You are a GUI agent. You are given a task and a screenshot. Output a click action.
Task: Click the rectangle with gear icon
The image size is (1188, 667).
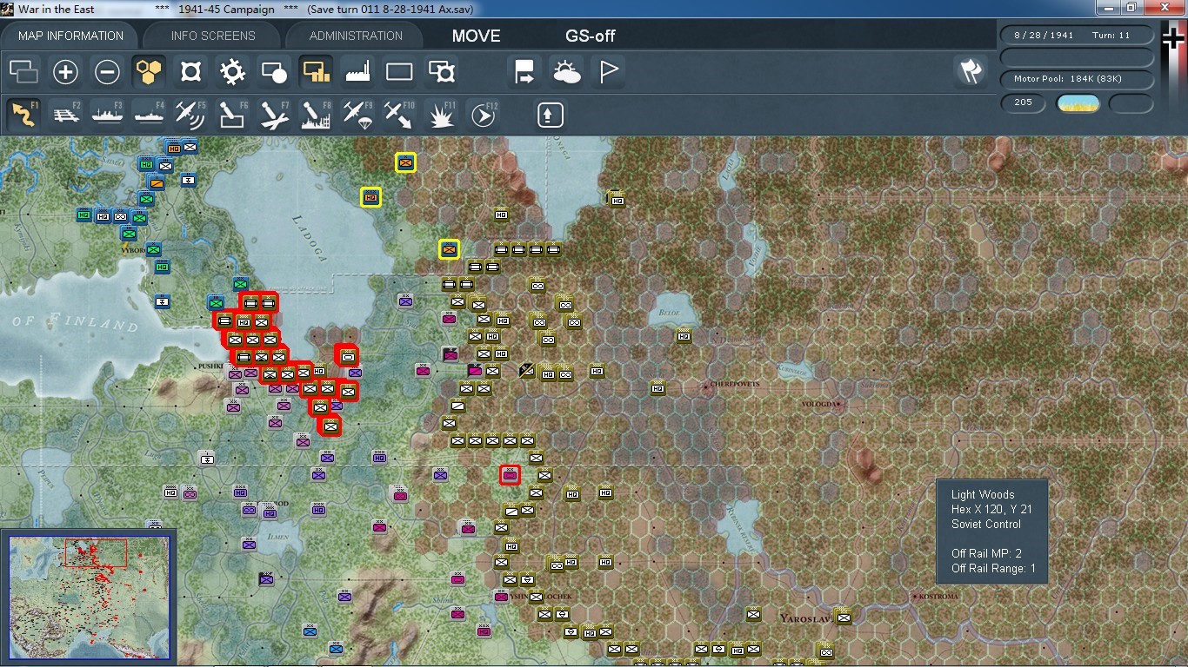tap(442, 71)
